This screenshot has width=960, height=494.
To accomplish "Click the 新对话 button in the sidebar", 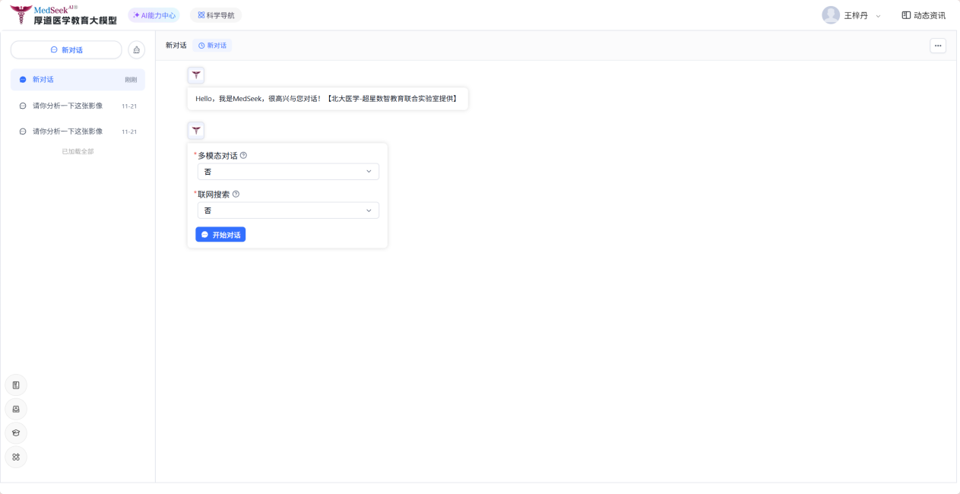I will [66, 50].
